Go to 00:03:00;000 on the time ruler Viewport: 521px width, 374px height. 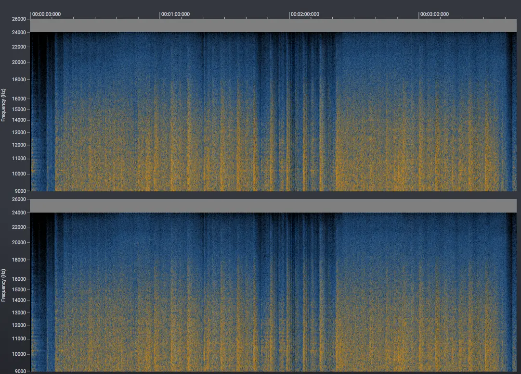click(434, 14)
